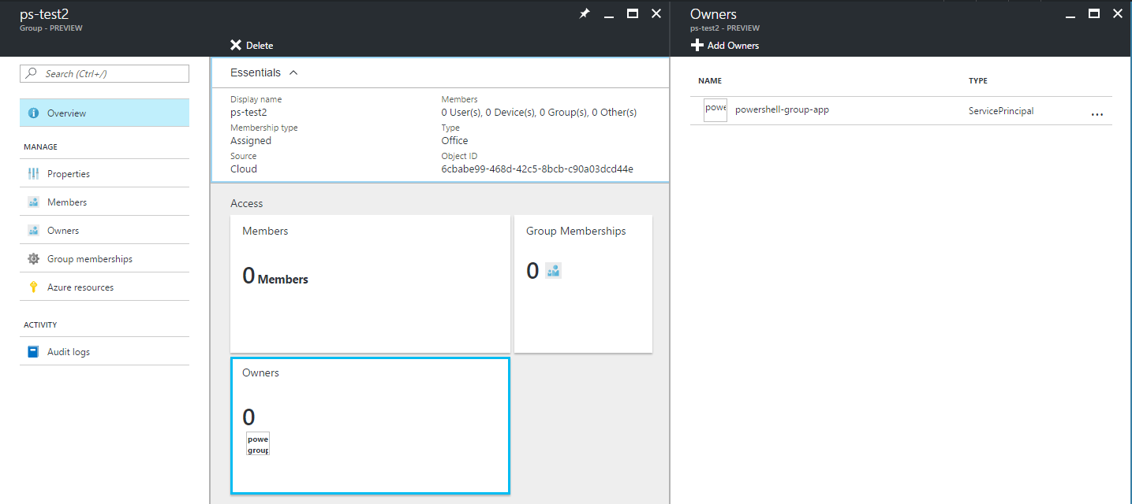Viewport: 1132px width, 504px height.
Task: Close the ps-test2 blade
Action: click(x=656, y=13)
